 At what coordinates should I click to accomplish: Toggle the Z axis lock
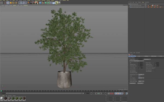25,3
